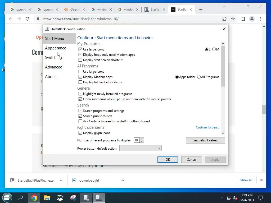Open the Switching section
Viewport: 271px width, 203px height.
53,57
